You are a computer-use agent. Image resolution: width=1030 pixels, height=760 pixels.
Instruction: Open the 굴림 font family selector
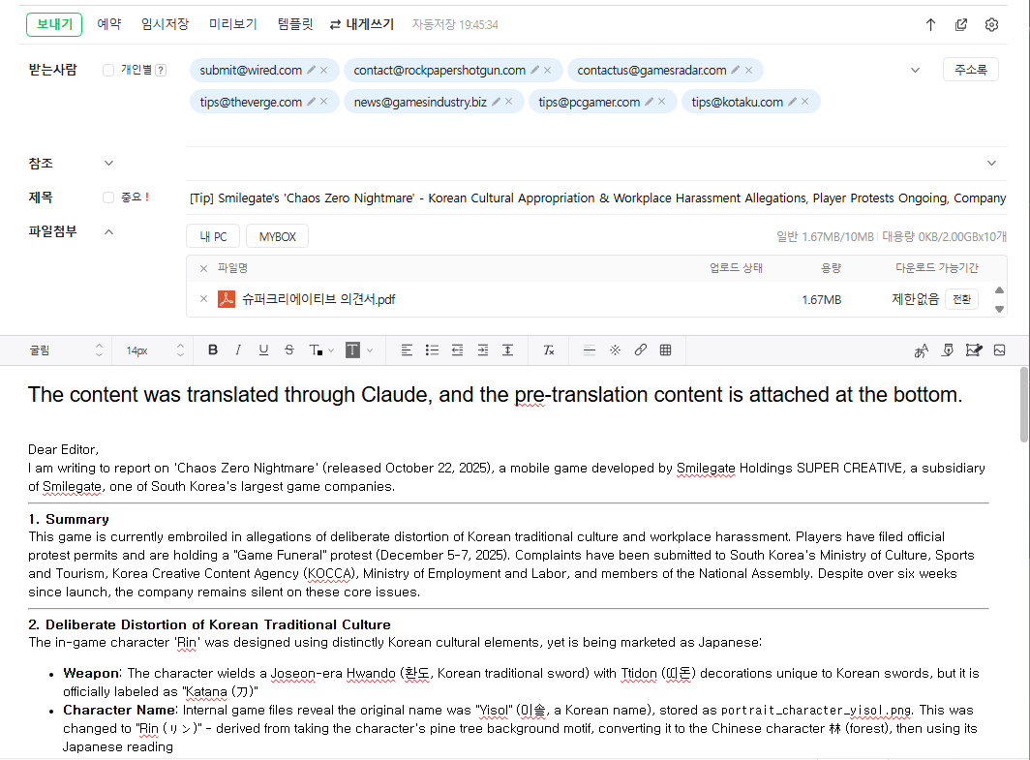click(66, 350)
